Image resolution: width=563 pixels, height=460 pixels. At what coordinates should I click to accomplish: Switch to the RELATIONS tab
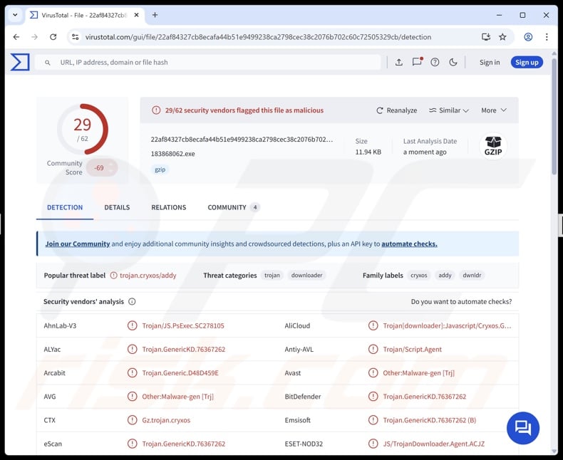tap(169, 207)
